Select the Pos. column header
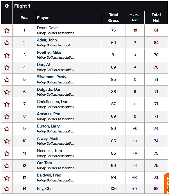This screenshot has height=194, width=169. 24,18
